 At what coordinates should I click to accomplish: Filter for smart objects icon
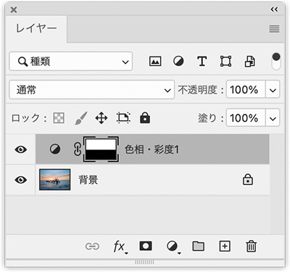(x=249, y=62)
